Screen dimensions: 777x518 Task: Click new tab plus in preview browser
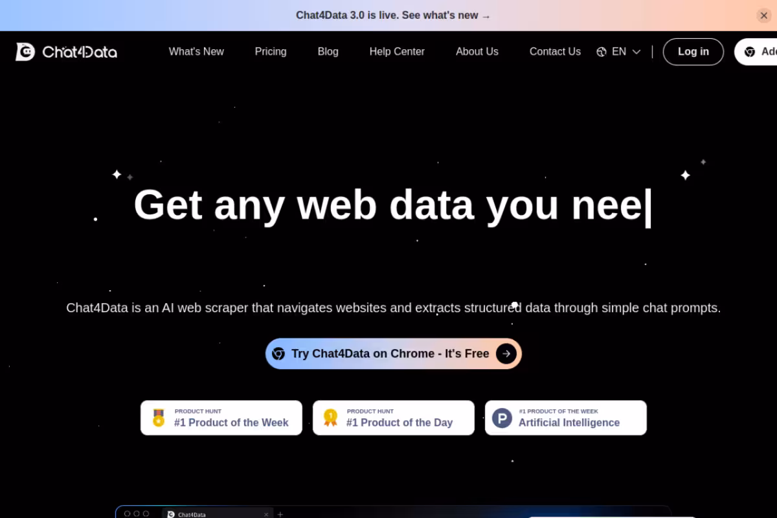click(x=280, y=514)
